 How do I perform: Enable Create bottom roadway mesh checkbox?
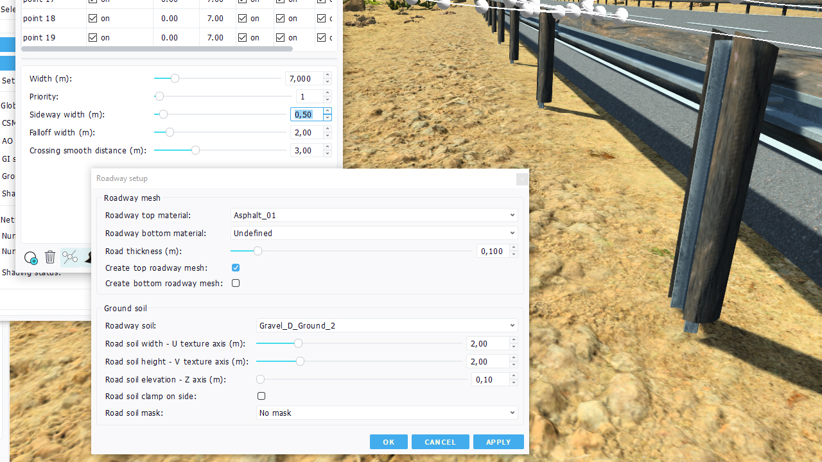pos(236,283)
